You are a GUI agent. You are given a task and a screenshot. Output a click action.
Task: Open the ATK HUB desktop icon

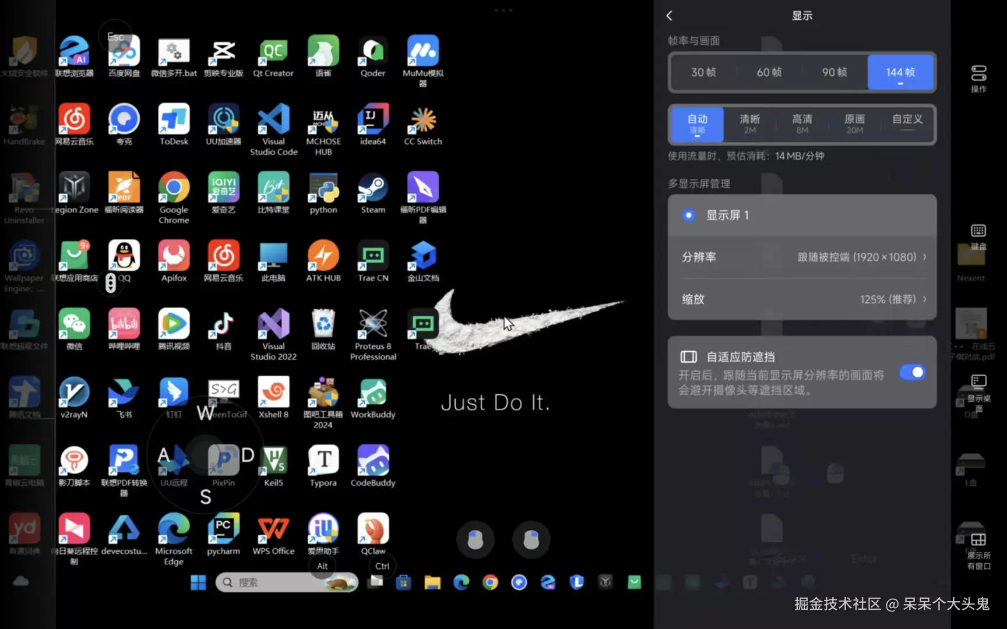tap(323, 261)
